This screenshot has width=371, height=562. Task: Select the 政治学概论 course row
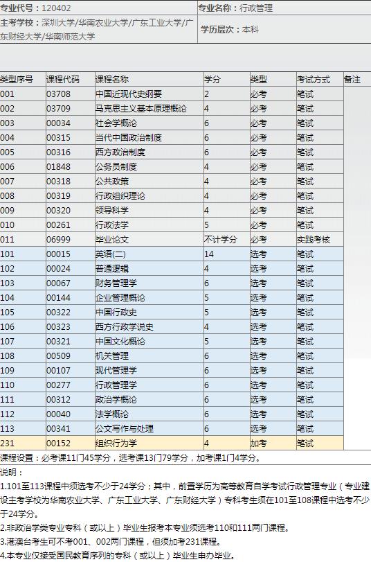(x=172, y=400)
